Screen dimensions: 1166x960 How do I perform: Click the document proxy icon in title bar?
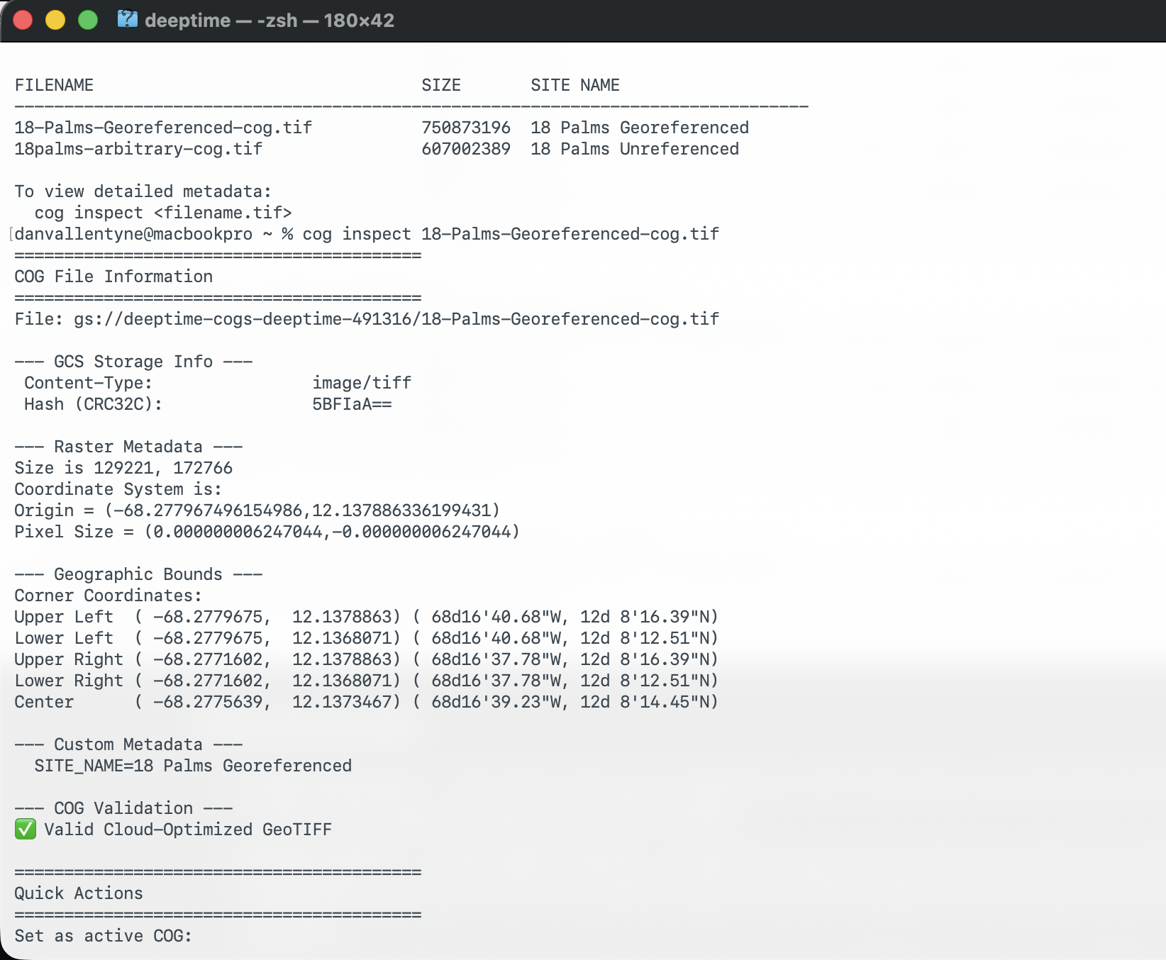(127, 19)
